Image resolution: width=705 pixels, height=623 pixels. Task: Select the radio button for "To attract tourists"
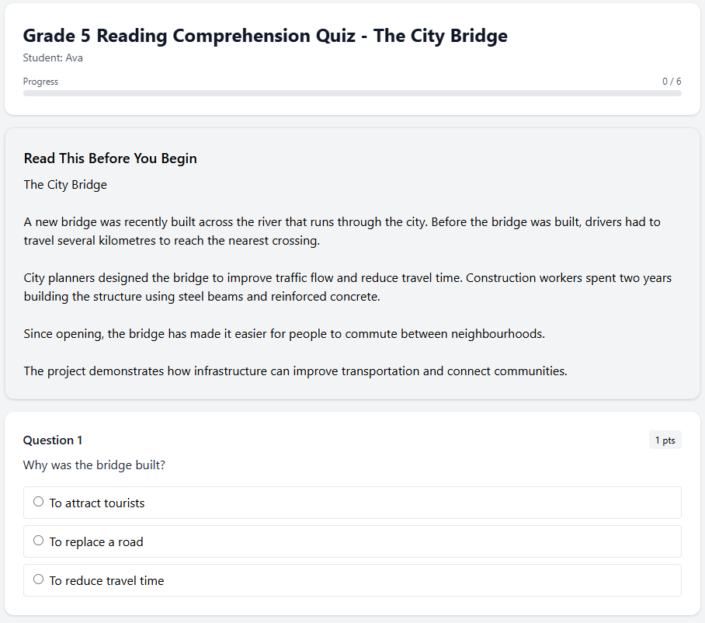tap(38, 501)
